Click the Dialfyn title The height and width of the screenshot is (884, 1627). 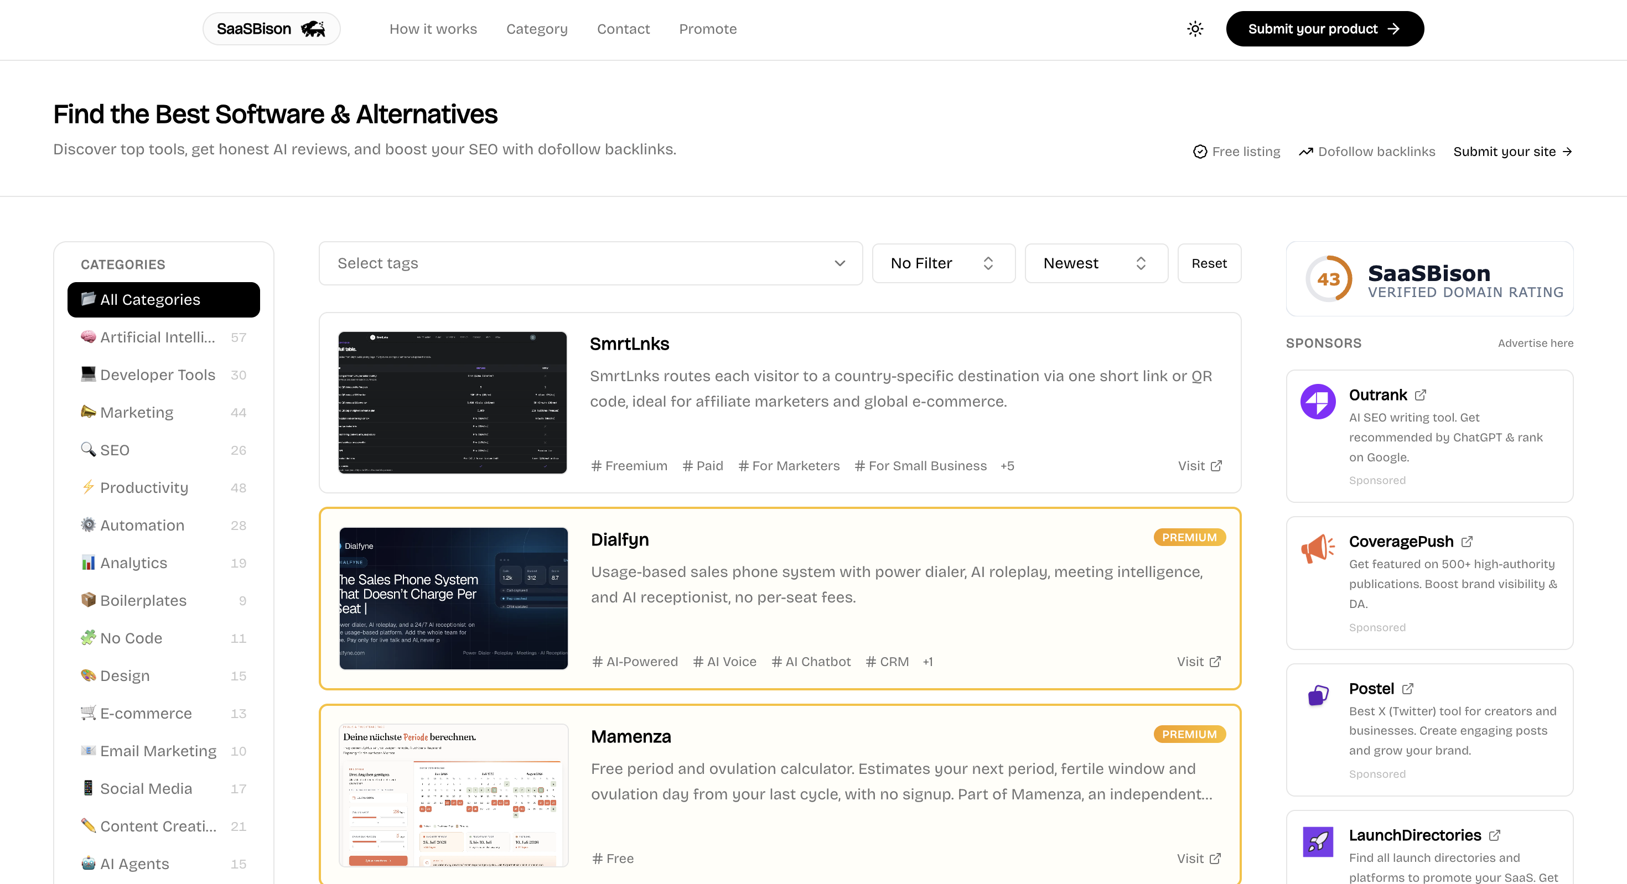click(x=620, y=539)
